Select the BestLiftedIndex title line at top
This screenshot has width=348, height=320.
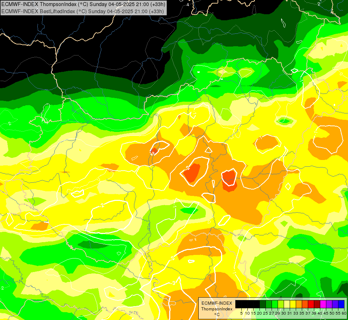(82, 11)
